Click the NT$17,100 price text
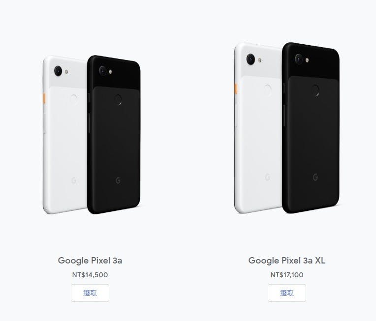 287,275
